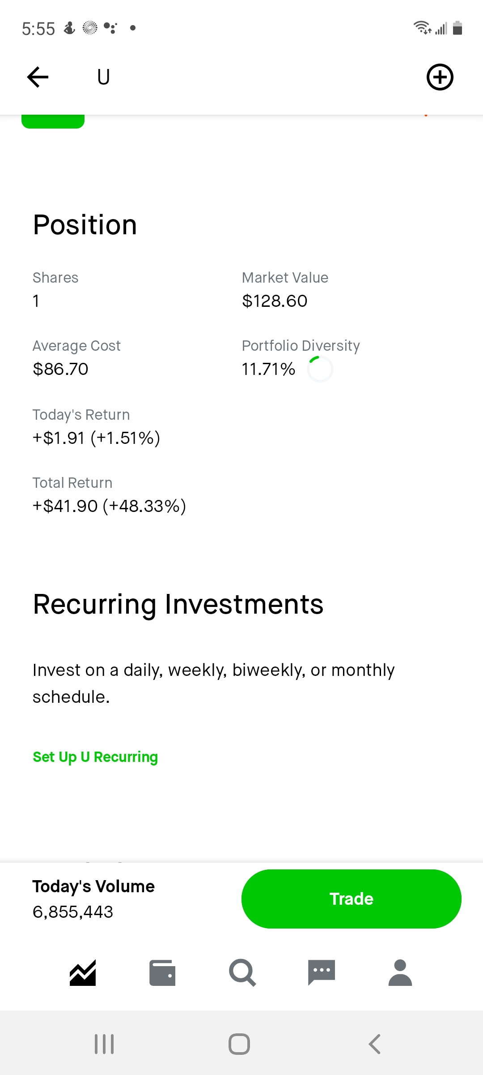Open the search magnifier tab

242,972
